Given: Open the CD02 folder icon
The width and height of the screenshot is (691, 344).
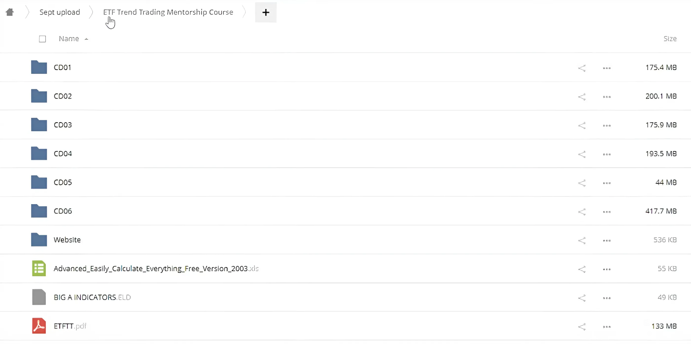Looking at the screenshot, I should [39, 96].
